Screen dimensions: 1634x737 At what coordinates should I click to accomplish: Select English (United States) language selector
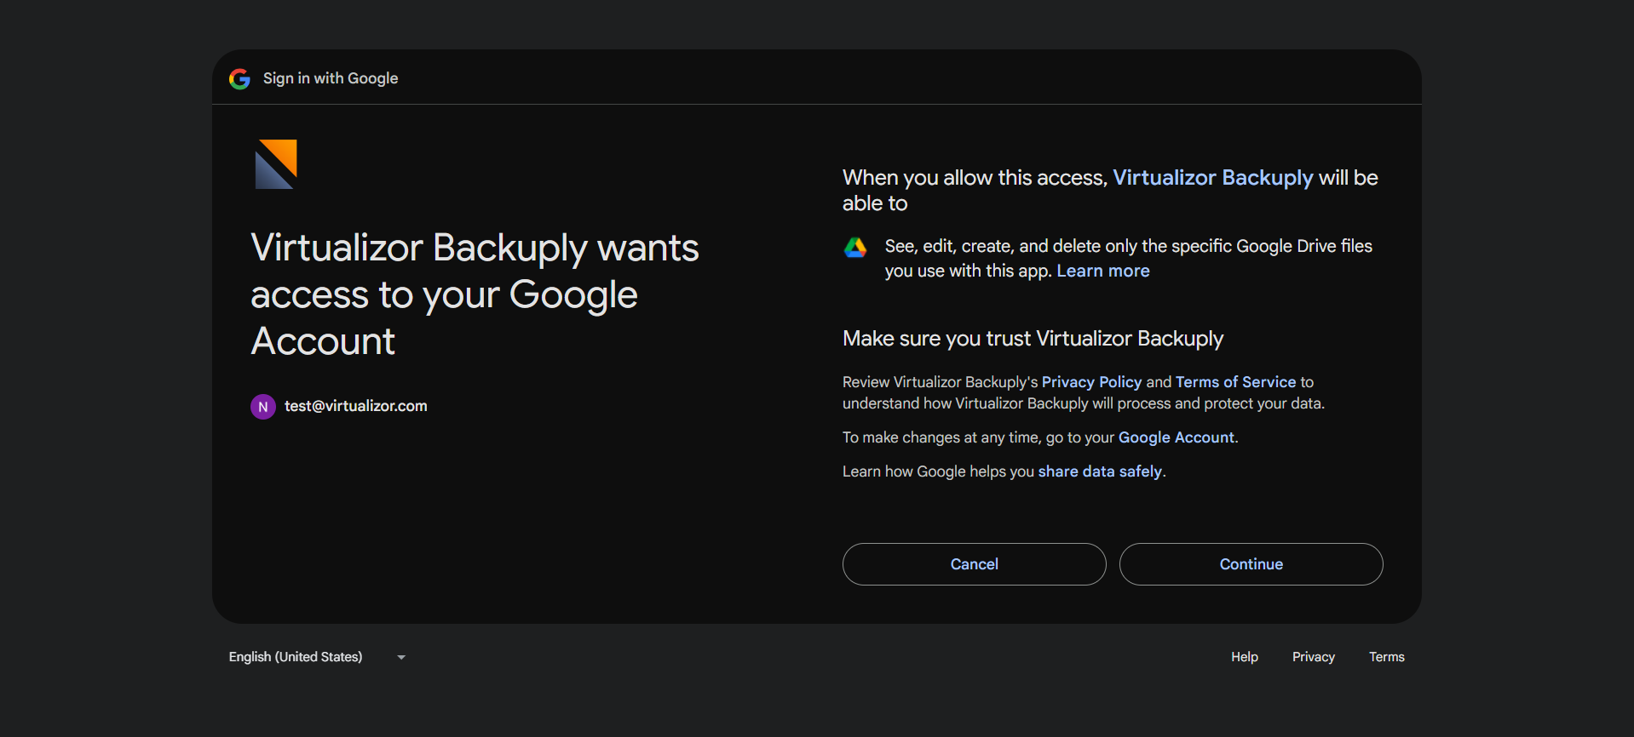tap(317, 657)
